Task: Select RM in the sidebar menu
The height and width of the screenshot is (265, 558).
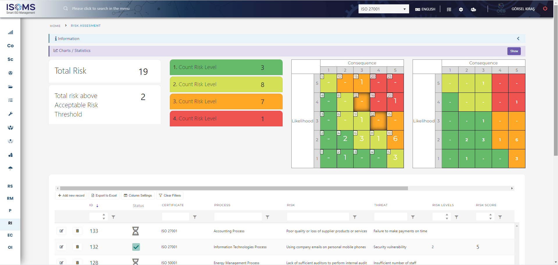Action: [x=10, y=198]
